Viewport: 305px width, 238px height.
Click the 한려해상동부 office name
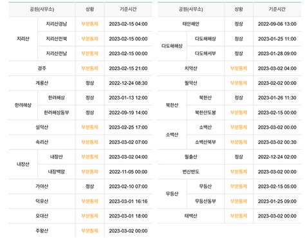click(57, 113)
